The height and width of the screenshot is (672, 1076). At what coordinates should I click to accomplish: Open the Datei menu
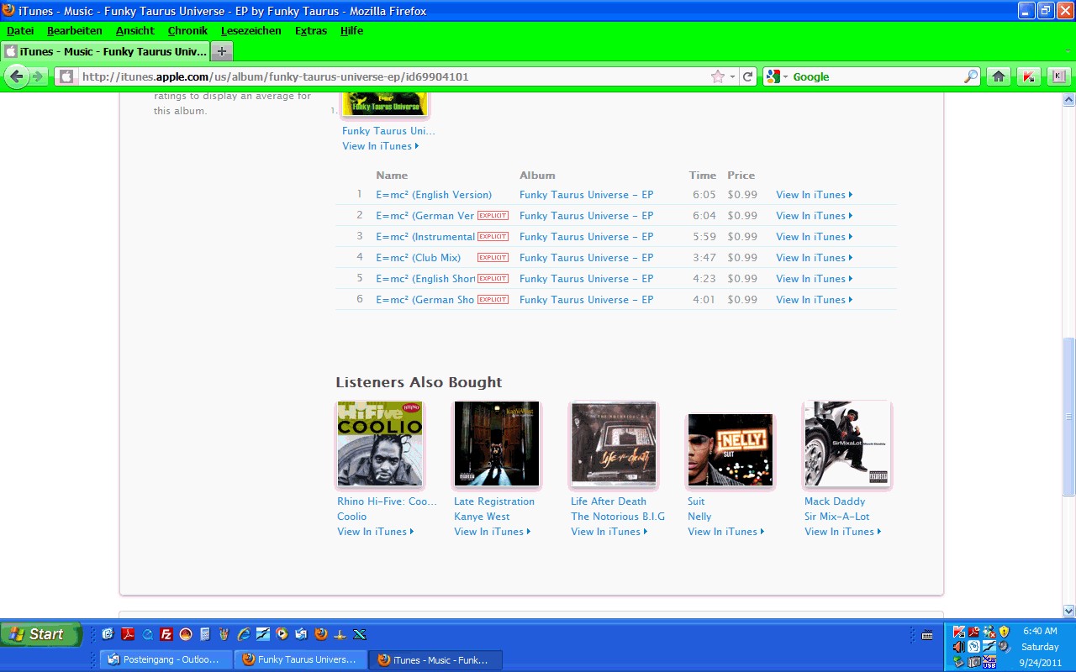pos(20,31)
